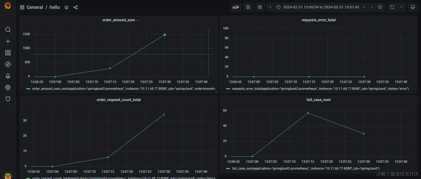The width and height of the screenshot is (421, 179).
Task: Open search dashboards magnifier icon
Action: coord(8,30)
